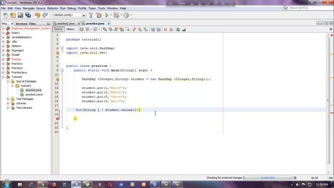
Task: Minimize the Projects panel window
Action: [x=48, y=23]
